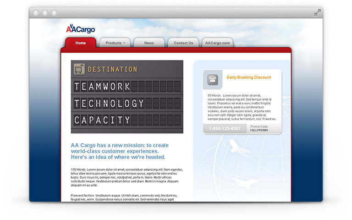Click the 150 Words paragraph

click(x=127, y=177)
